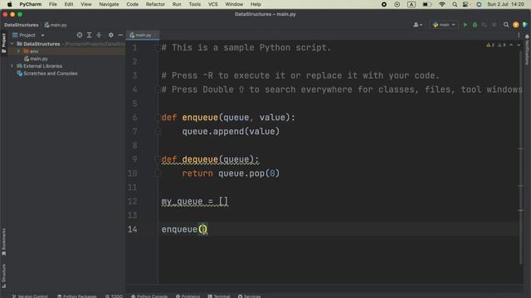Open Services tool window
The image size is (531, 298).
[x=249, y=296]
